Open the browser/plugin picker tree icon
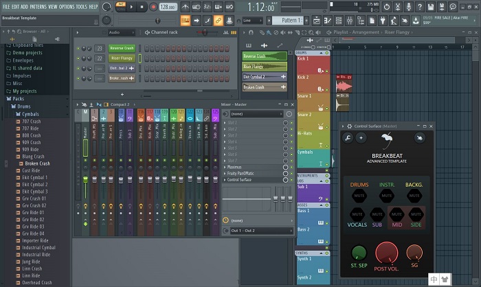Viewport: 481px width, 287px height. click(x=361, y=21)
